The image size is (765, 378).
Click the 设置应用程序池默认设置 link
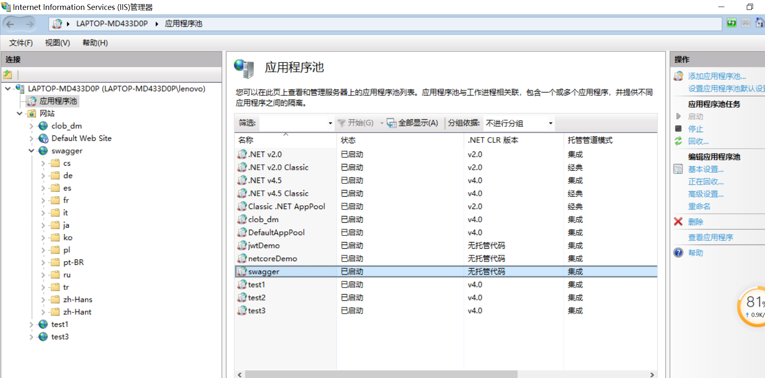click(726, 88)
